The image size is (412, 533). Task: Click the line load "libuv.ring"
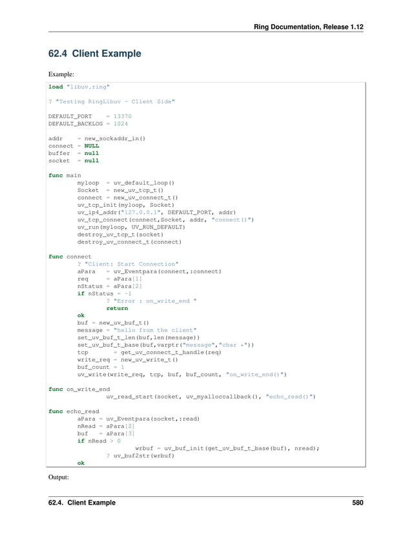point(79,87)
